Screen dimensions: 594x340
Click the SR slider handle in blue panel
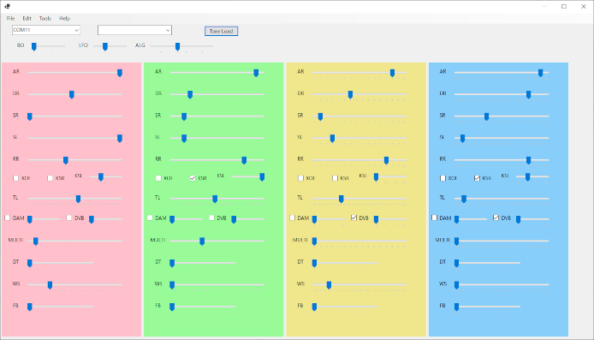point(487,116)
